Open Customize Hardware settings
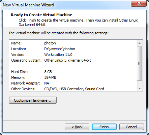 (33, 100)
